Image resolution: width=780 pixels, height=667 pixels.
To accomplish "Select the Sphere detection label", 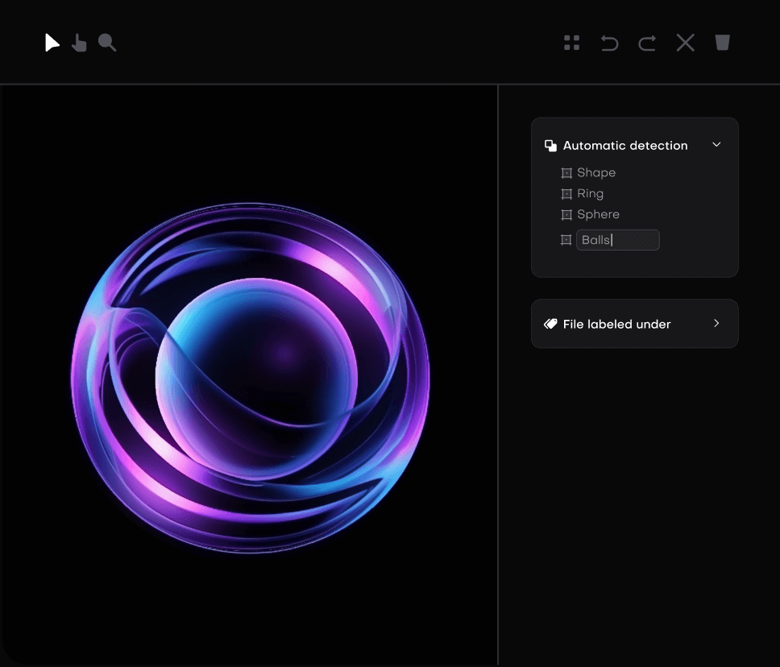I will (x=599, y=214).
